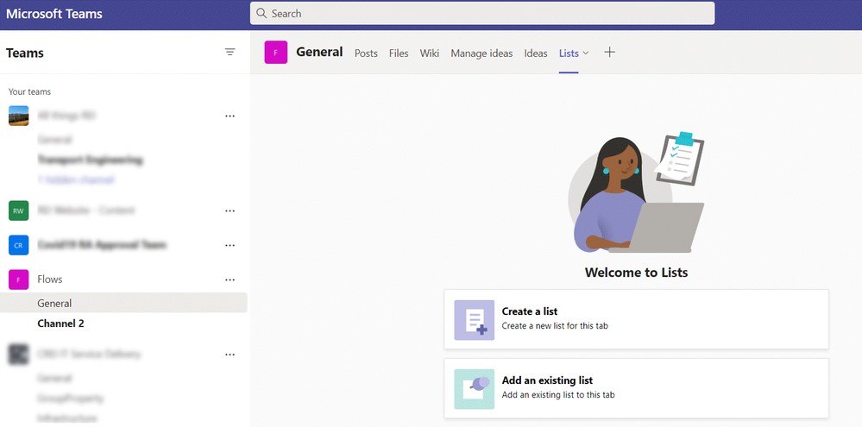
Task: Click the woman with laptop illustration
Action: click(636, 192)
